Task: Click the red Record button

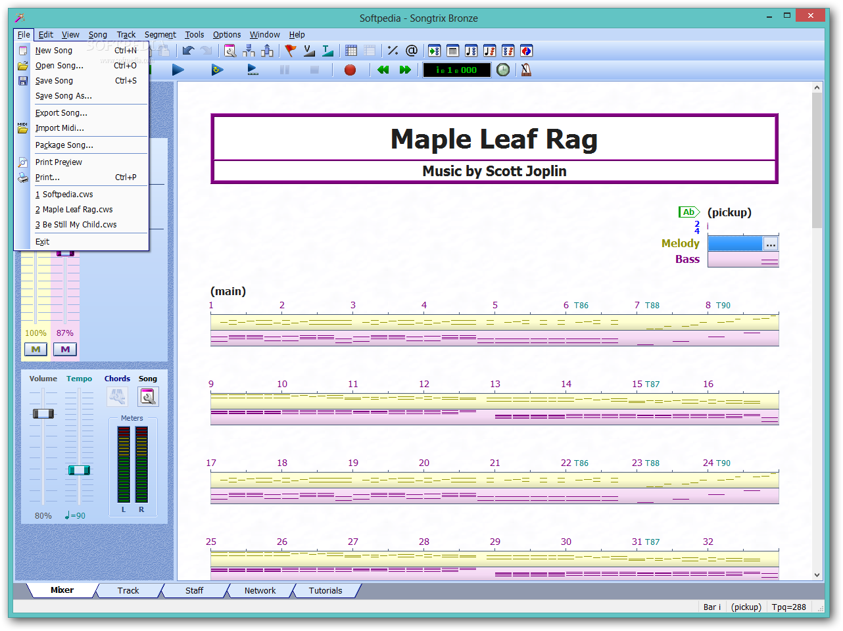Action: coord(350,70)
